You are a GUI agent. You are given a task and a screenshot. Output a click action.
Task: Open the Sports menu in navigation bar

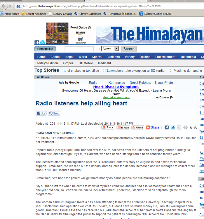point(97,57)
